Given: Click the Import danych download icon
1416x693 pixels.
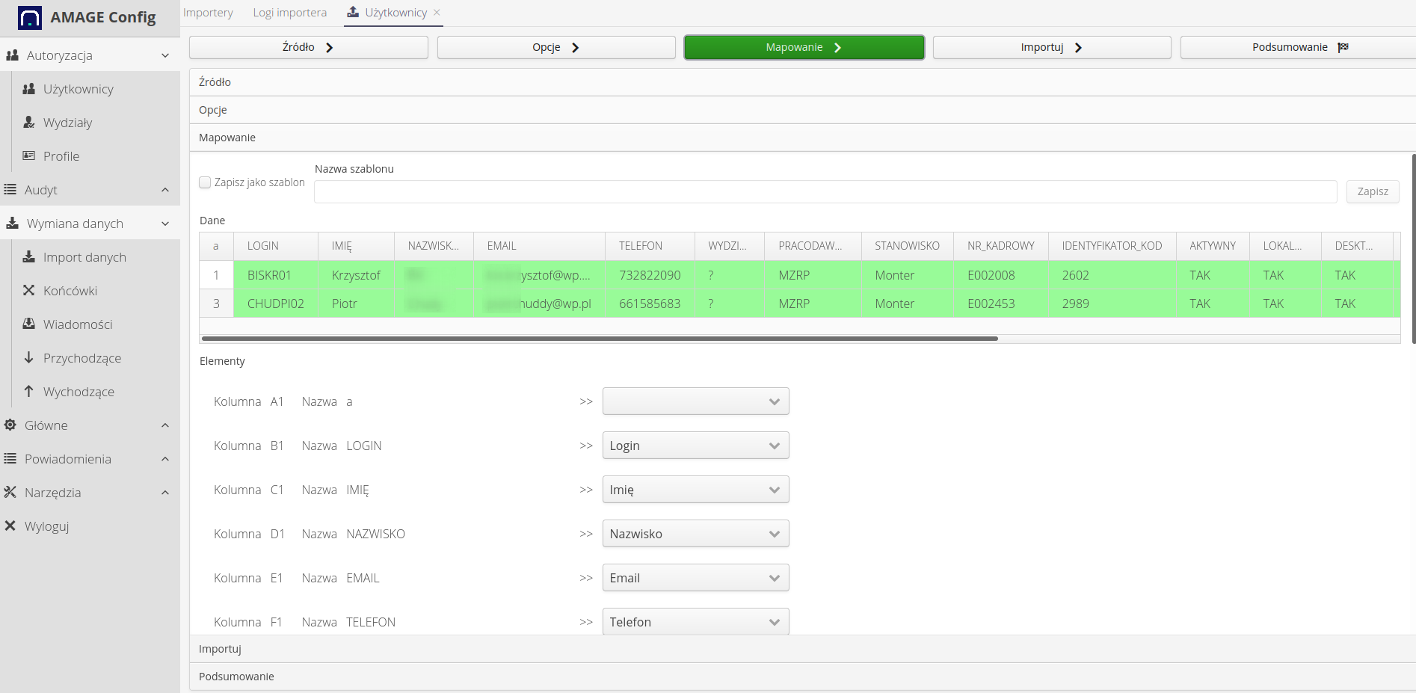Looking at the screenshot, I should 29,257.
